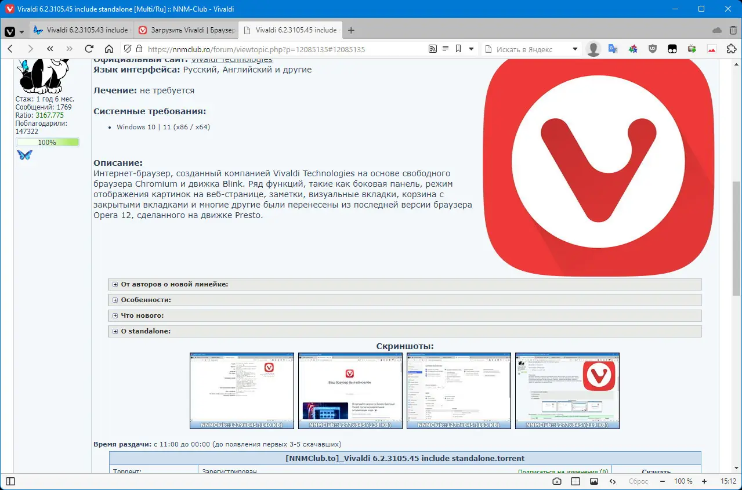This screenshot has height=490, width=742.
Task: Click the tab tiling icon in status bar
Action: pos(575,481)
